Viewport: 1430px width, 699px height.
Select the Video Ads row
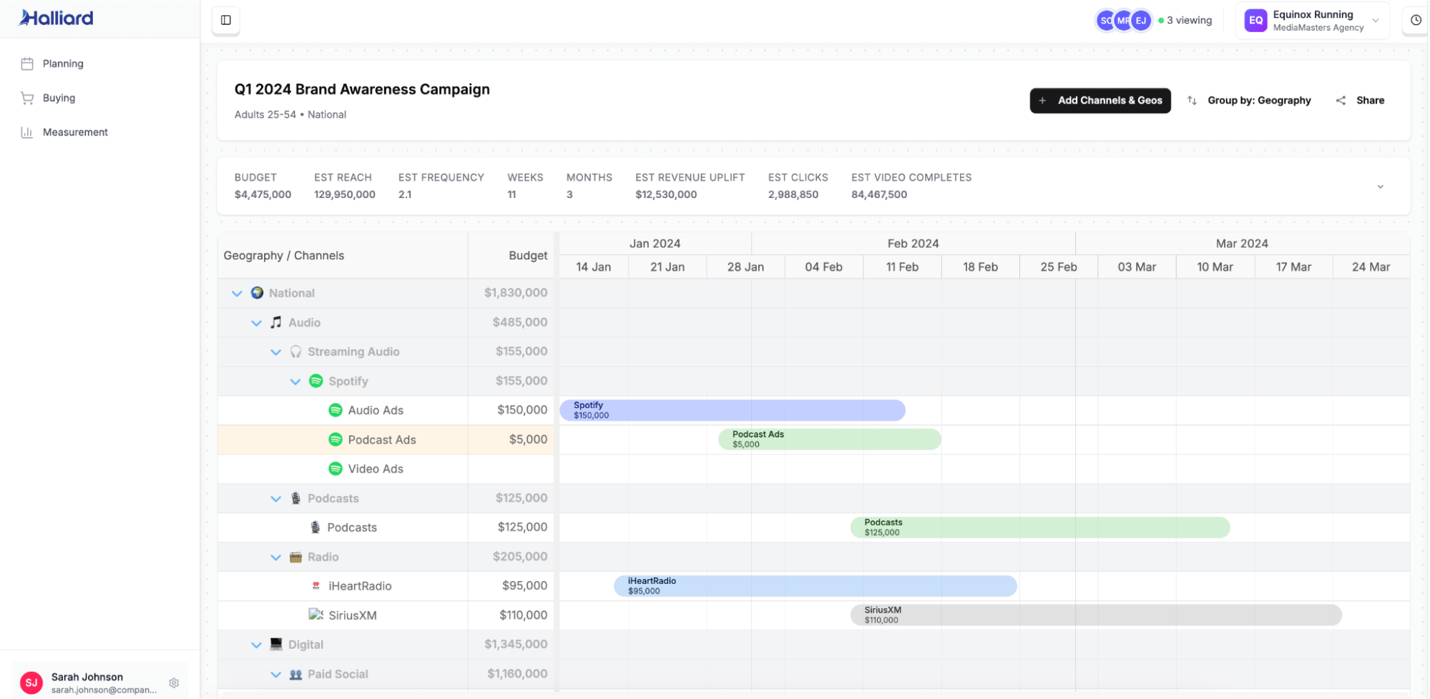(x=375, y=469)
